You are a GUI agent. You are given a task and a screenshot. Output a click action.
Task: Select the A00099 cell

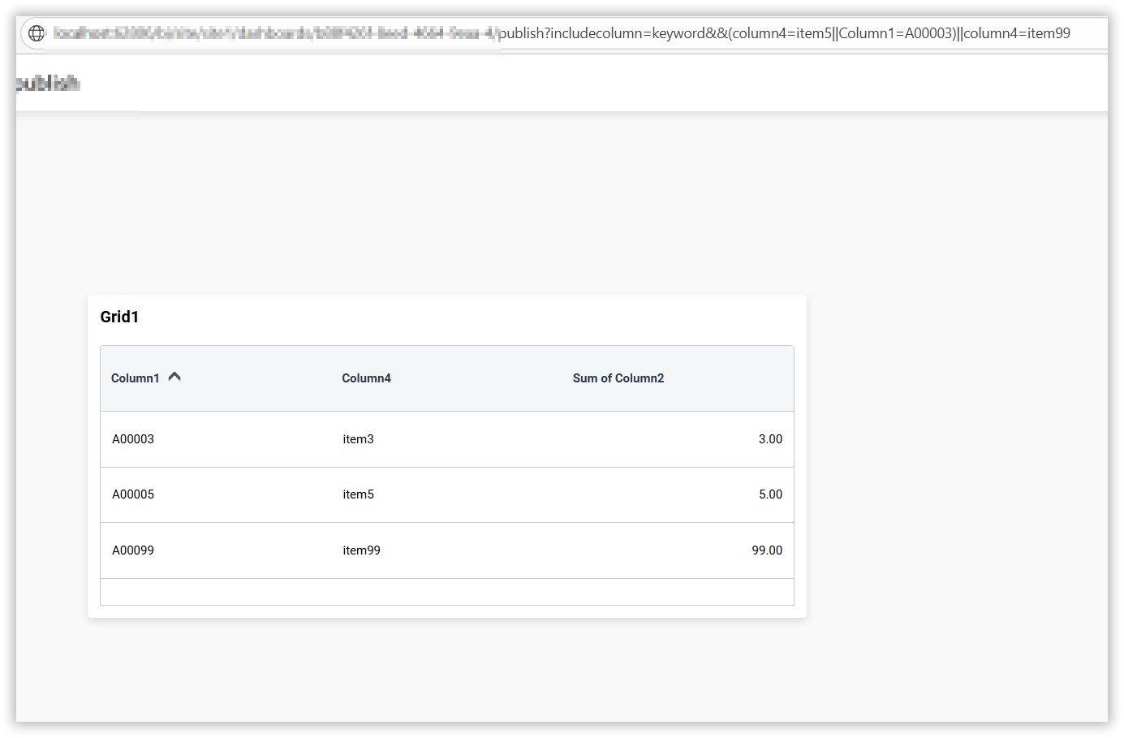133,550
